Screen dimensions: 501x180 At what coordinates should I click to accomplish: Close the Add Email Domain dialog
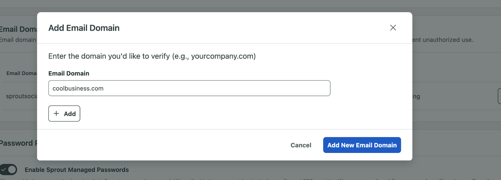click(393, 28)
